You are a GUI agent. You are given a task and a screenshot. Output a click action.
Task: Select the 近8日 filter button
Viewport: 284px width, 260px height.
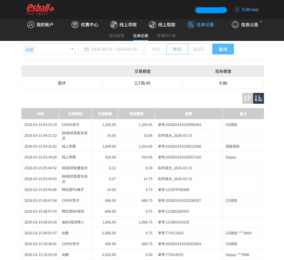point(199,49)
